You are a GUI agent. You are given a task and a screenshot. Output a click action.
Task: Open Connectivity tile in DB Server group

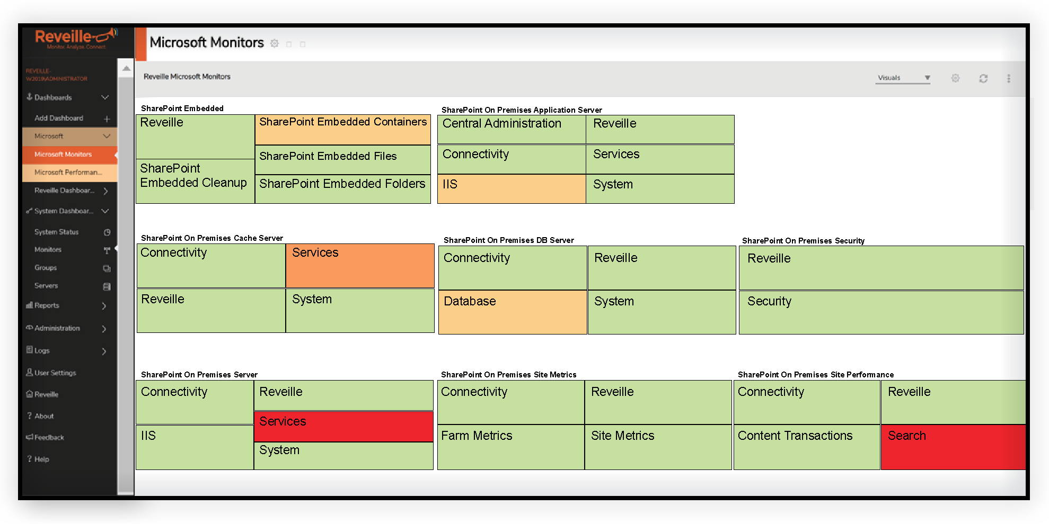click(x=513, y=268)
